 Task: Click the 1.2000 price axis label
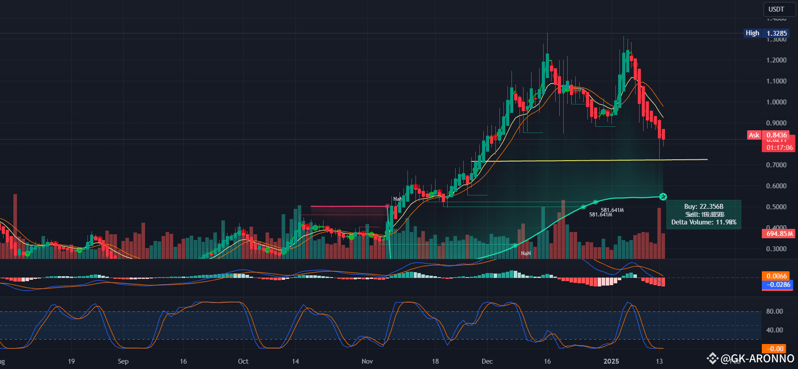point(776,60)
